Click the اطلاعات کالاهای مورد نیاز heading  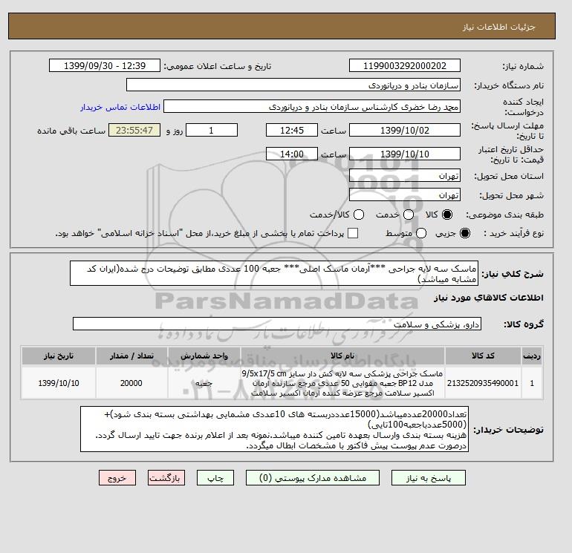[x=489, y=298]
